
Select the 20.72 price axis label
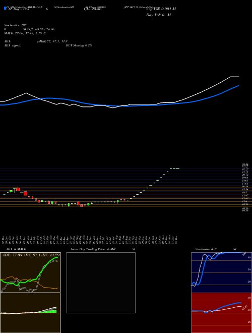click(x=245, y=175)
